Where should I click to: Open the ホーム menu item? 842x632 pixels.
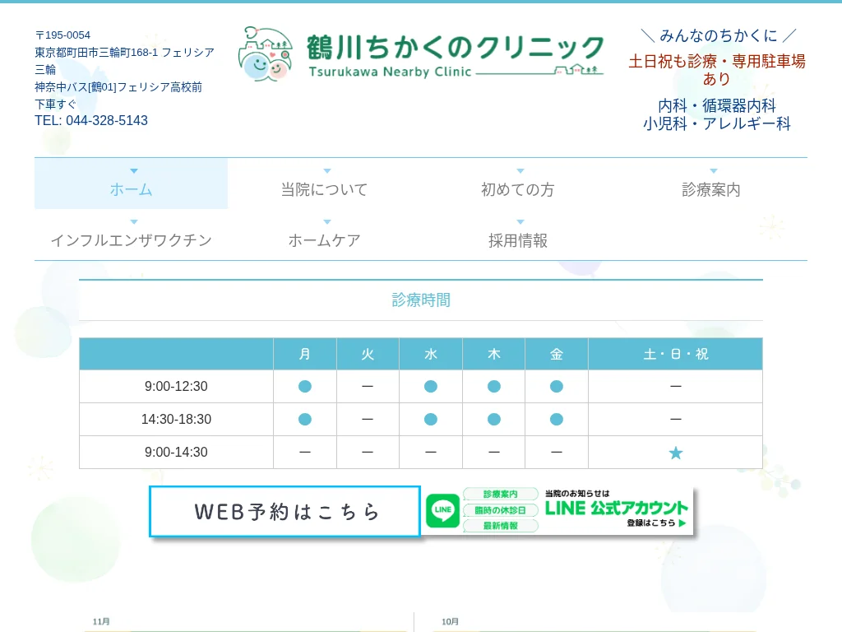pyautogui.click(x=131, y=184)
